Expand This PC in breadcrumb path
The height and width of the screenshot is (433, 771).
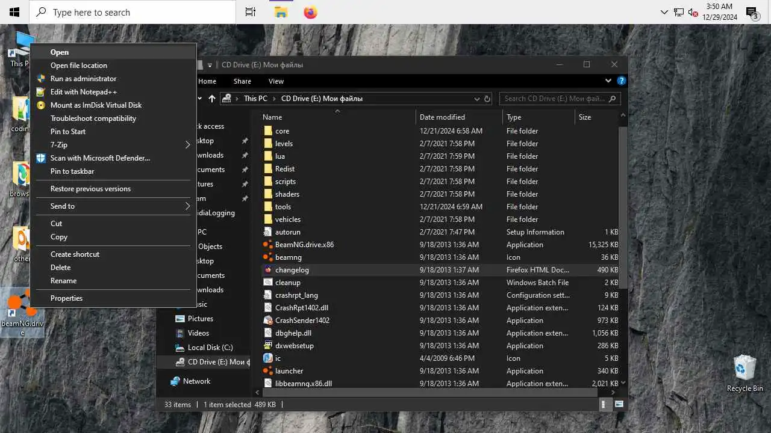tap(274, 99)
